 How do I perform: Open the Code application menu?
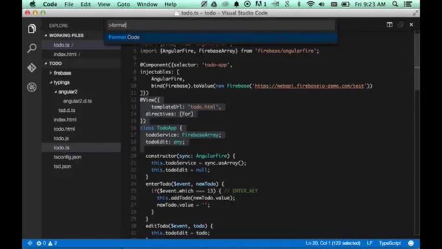click(x=50, y=5)
